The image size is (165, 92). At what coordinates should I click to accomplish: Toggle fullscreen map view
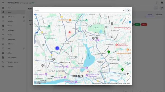pos(128,17)
